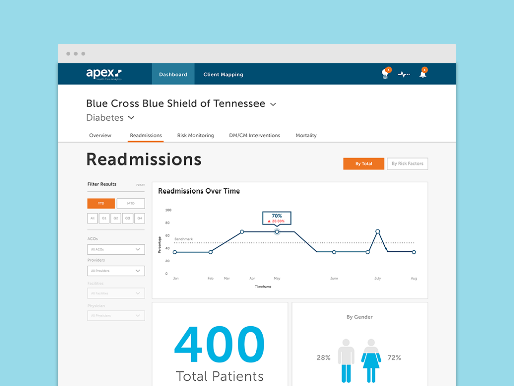Open the All Providers dropdown

116,271
